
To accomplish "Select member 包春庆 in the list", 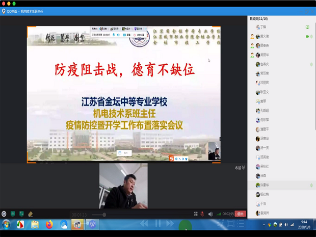I will tap(264, 64).
